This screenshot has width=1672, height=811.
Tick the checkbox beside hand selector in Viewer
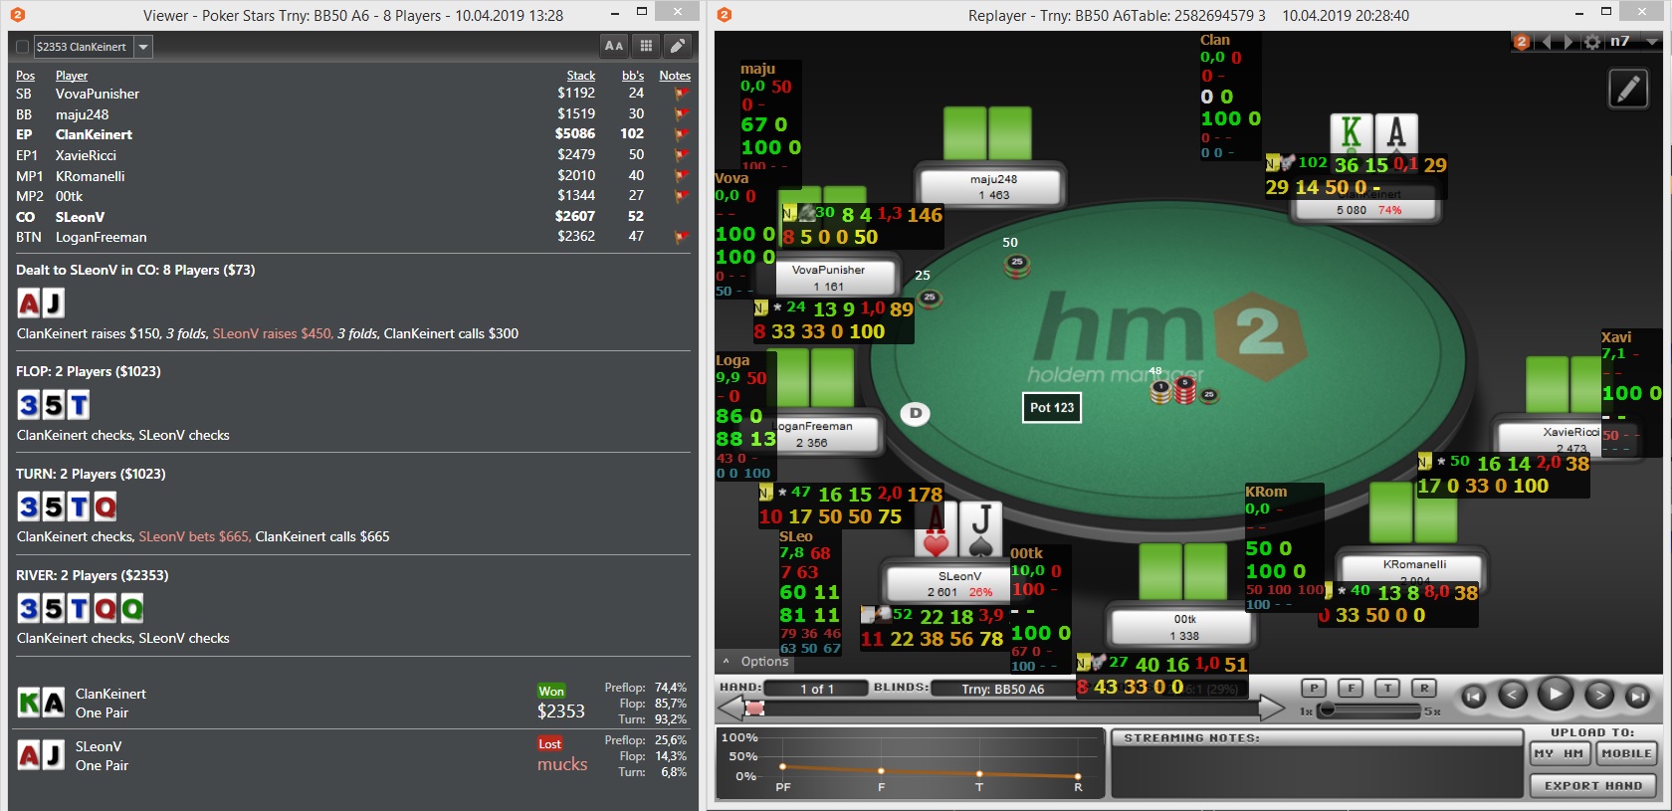tap(22, 47)
